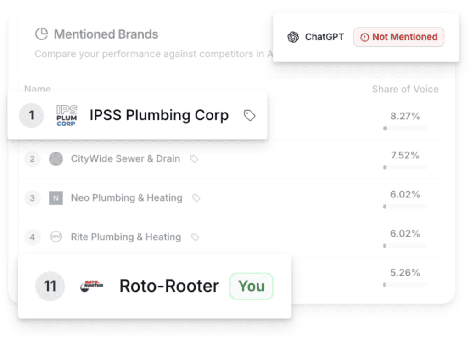This screenshot has width=470, height=338.
Task: Select the ChatGPT platform label
Action: click(324, 37)
